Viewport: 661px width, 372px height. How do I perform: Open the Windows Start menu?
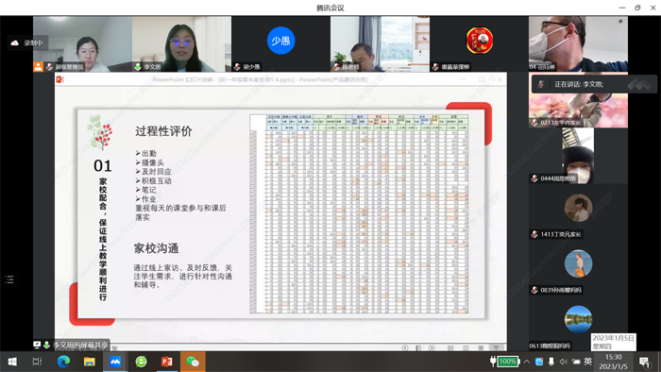click(12, 362)
